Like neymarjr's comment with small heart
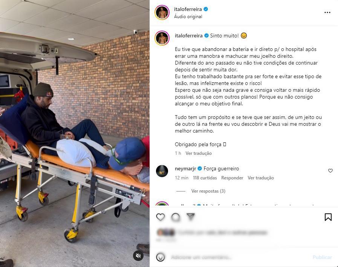The width and height of the screenshot is (338, 267). click(330, 171)
